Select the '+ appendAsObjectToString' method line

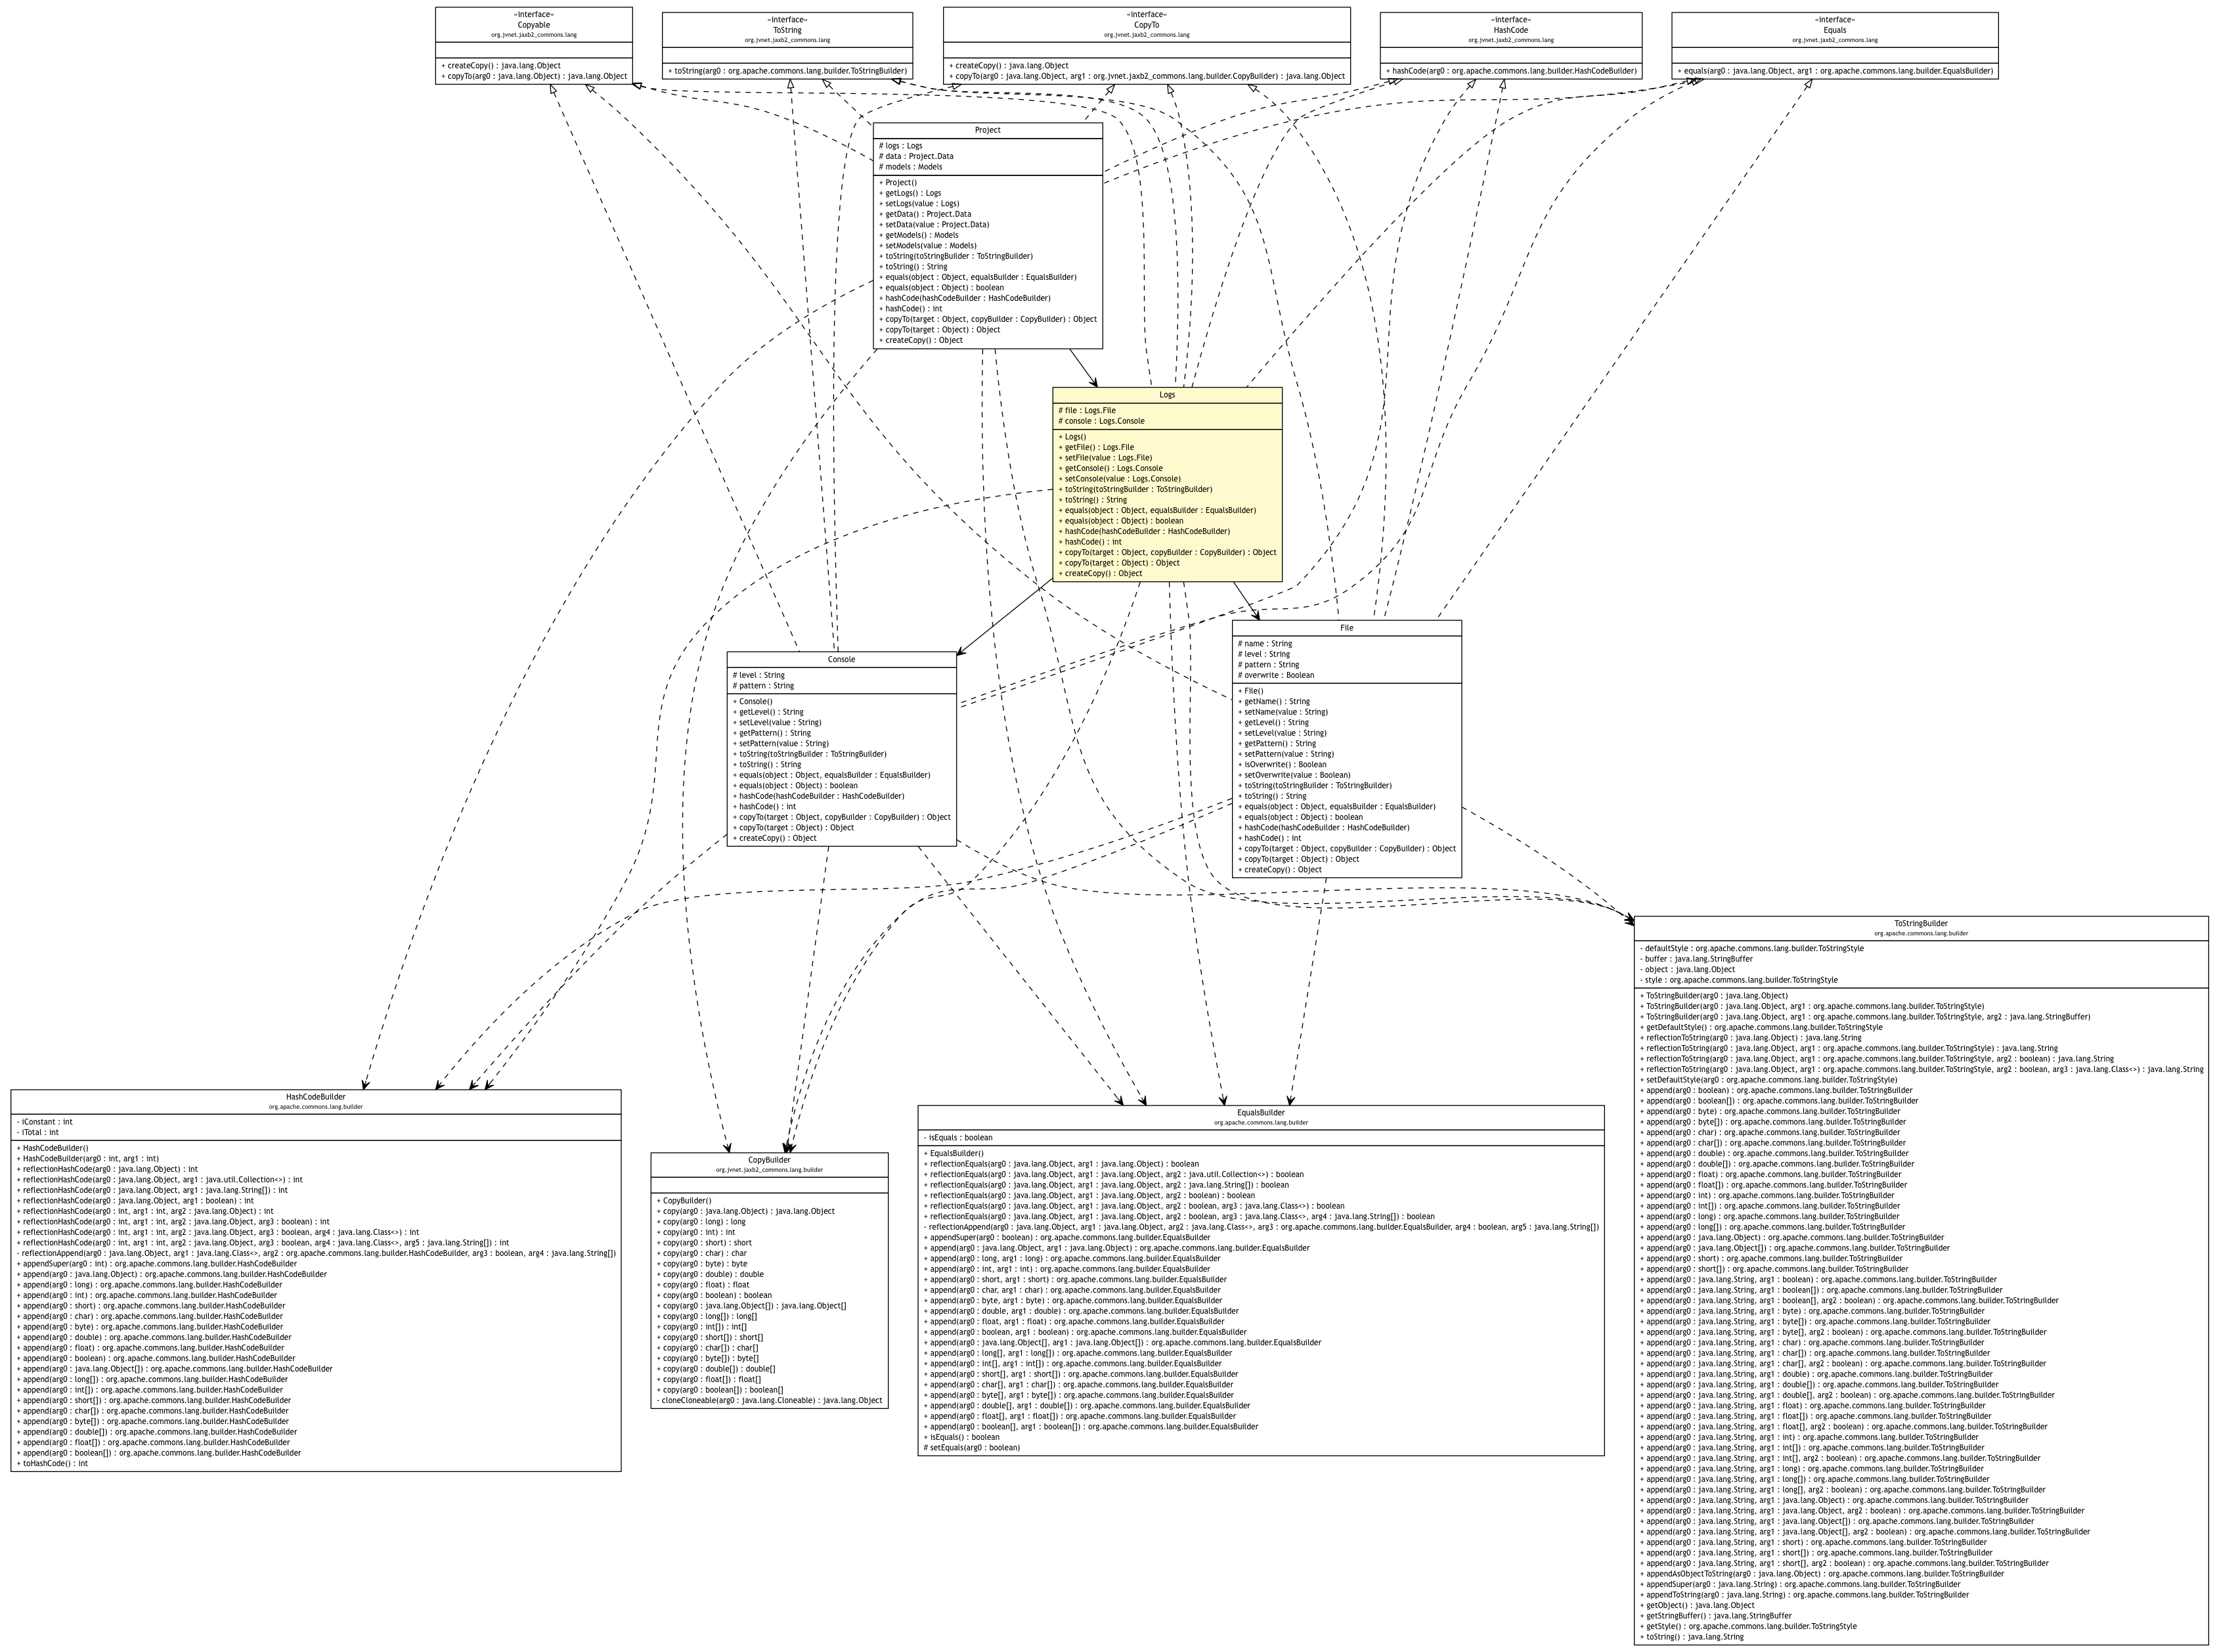coord(1821,1574)
